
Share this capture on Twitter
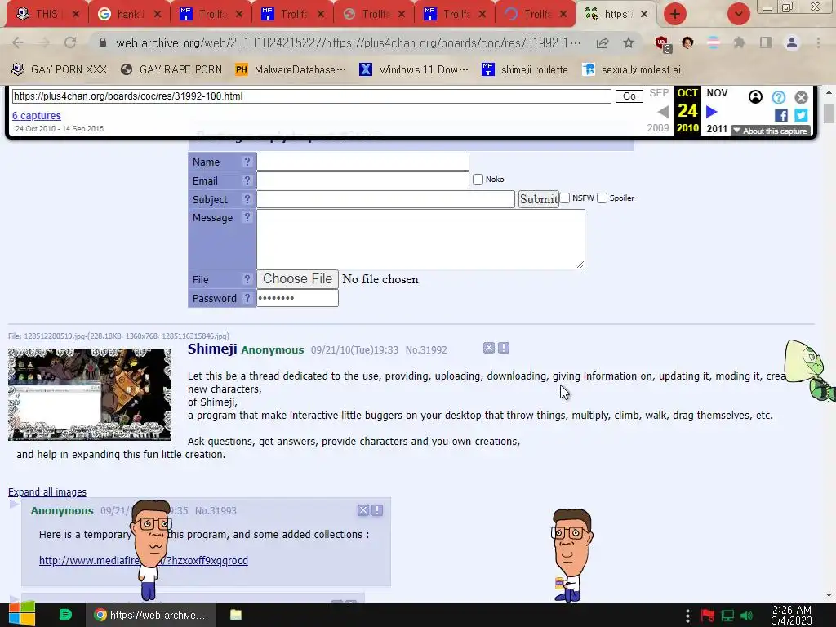coord(801,115)
